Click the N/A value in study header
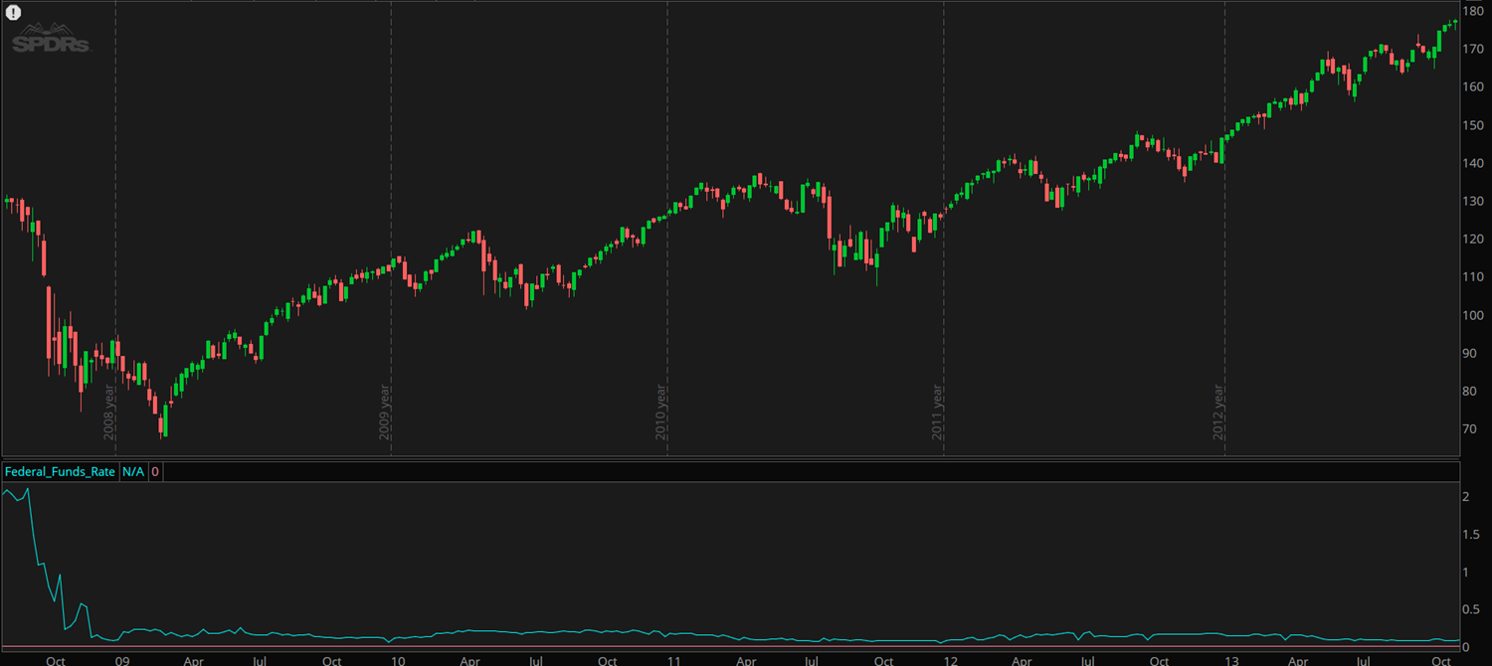The width and height of the screenshot is (1492, 666). [x=133, y=472]
